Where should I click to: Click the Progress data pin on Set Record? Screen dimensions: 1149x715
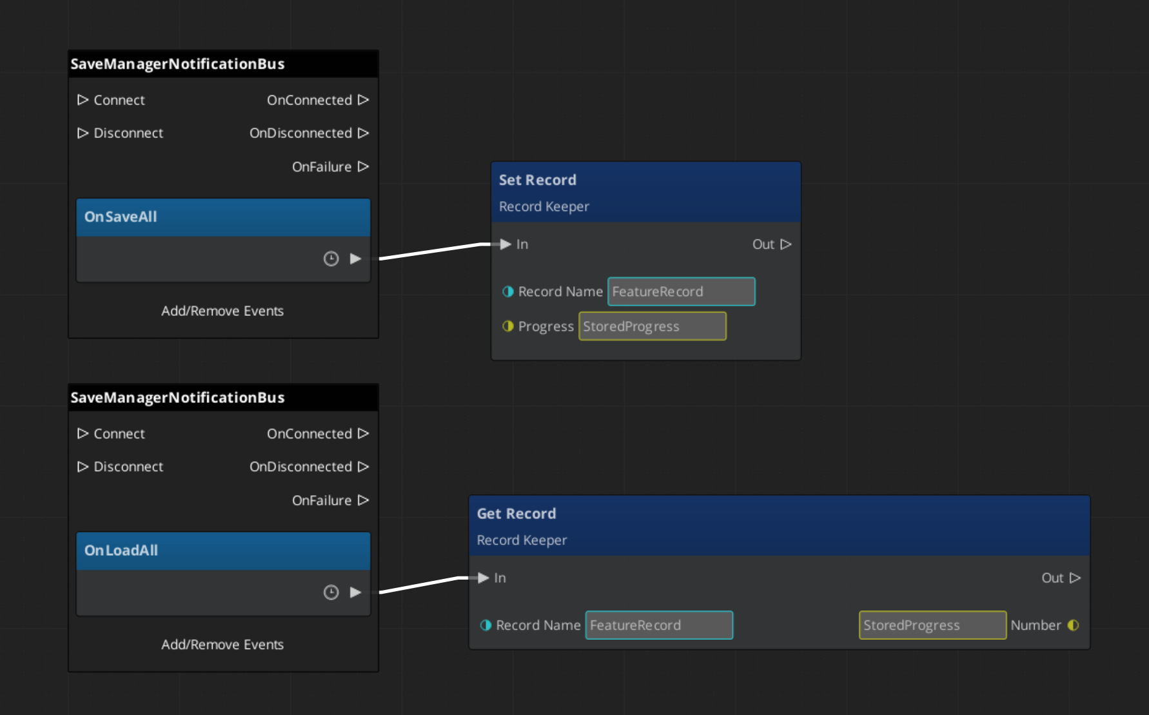click(x=508, y=326)
